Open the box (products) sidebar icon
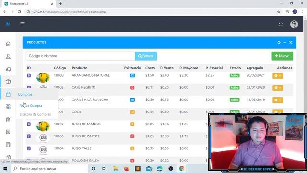 pyautogui.click(x=8, y=82)
